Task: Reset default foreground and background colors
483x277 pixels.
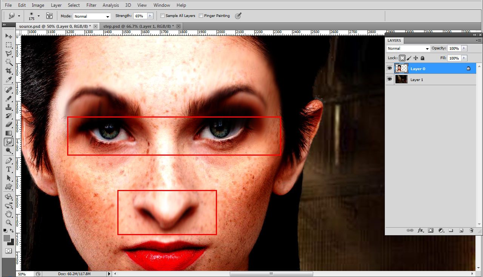Action: [x=5, y=231]
